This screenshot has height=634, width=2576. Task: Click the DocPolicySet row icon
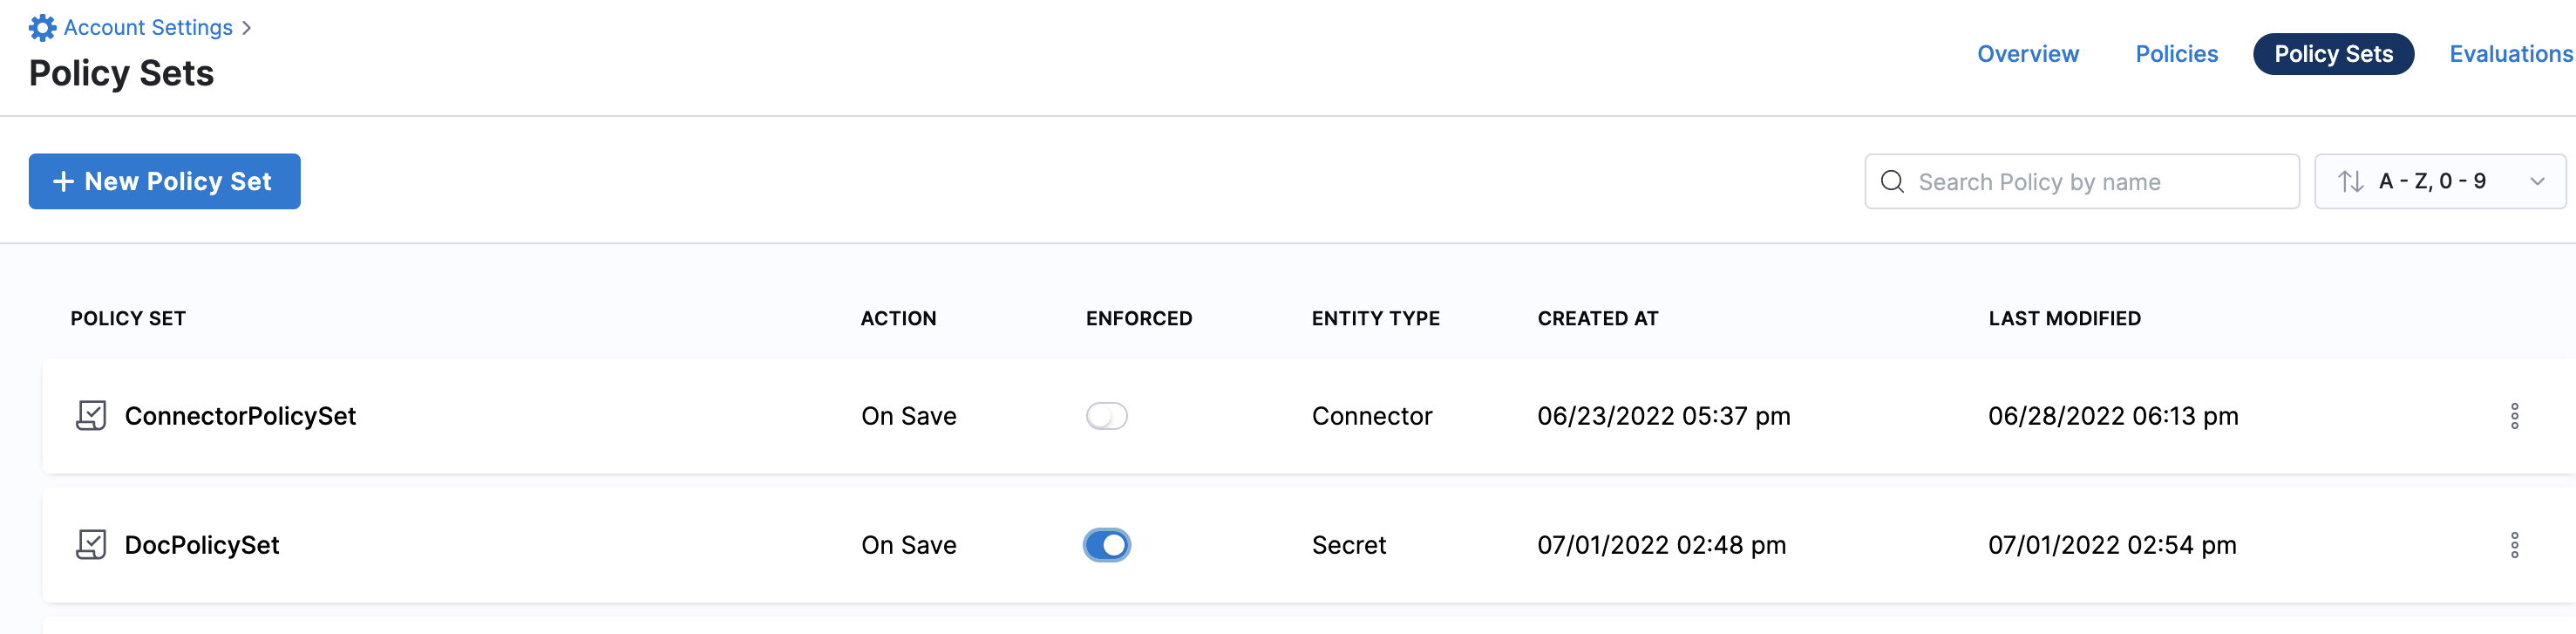(x=91, y=544)
